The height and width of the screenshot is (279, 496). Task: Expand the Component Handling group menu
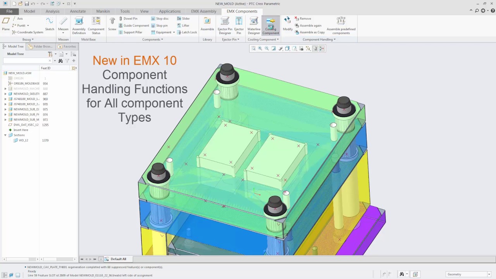319,40
